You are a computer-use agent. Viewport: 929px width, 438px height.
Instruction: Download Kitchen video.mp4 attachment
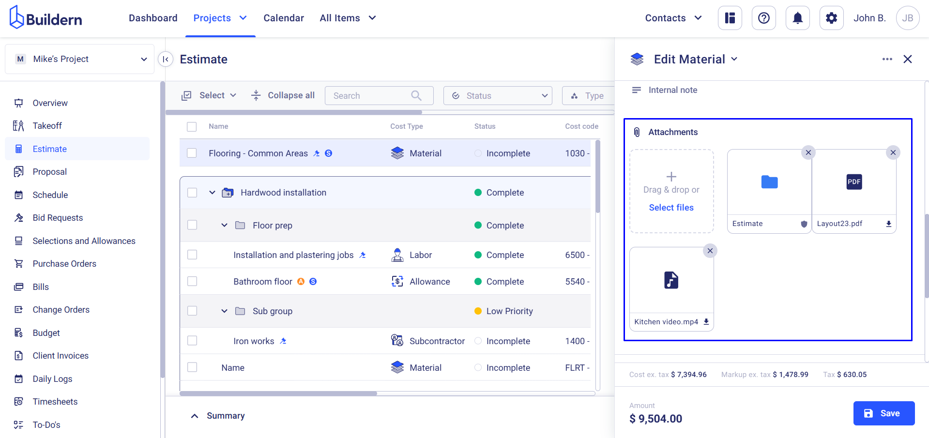706,322
